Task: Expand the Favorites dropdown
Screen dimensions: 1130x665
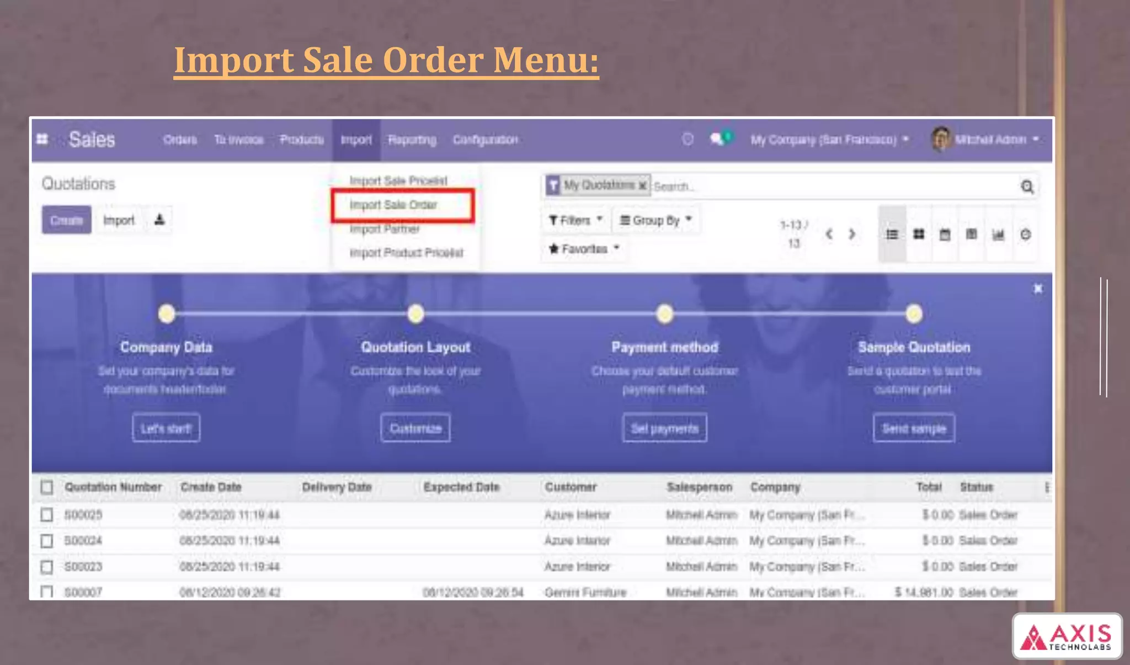Action: tap(584, 249)
